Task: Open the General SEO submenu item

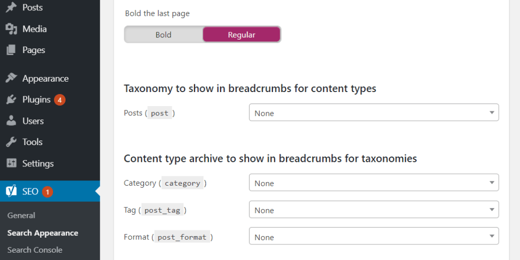Action: [x=21, y=215]
